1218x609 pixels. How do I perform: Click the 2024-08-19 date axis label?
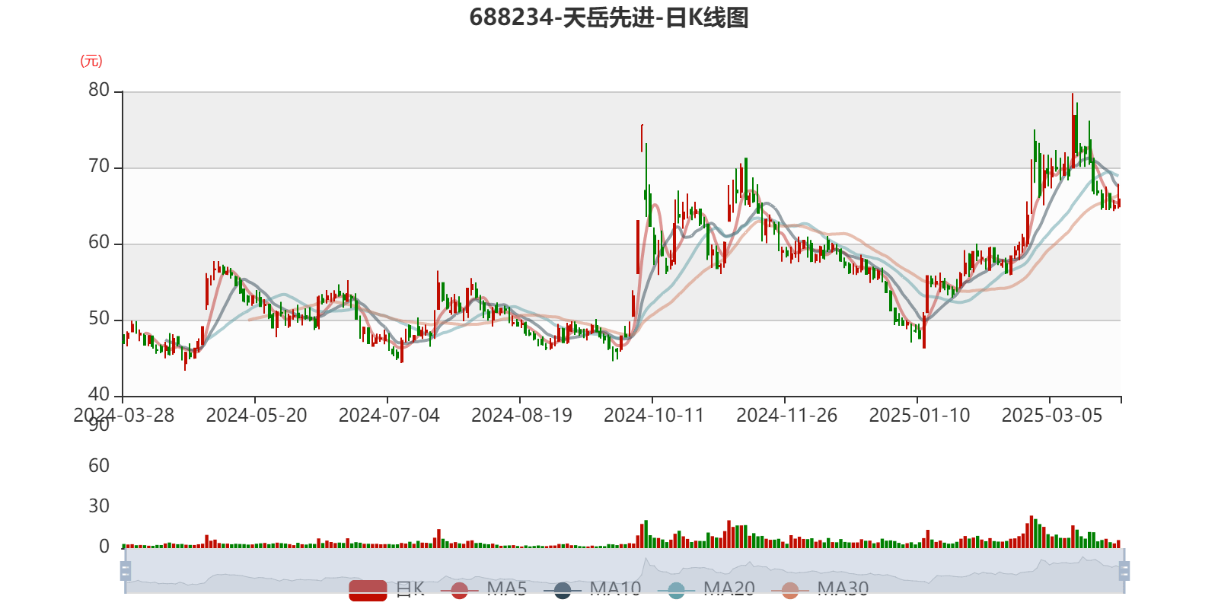coord(521,416)
